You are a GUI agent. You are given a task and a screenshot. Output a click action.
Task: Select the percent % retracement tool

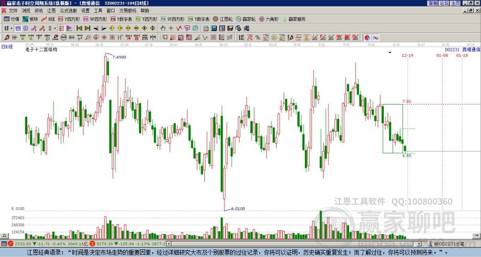[x=258, y=38]
